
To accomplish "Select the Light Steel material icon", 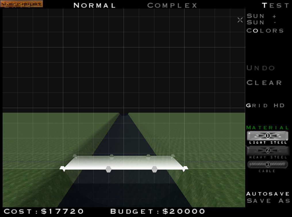I will (268, 136).
